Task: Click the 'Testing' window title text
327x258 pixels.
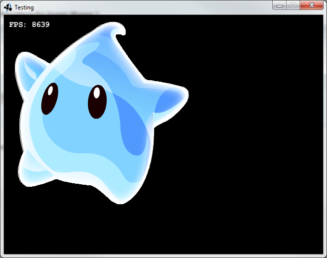Action: (x=24, y=7)
